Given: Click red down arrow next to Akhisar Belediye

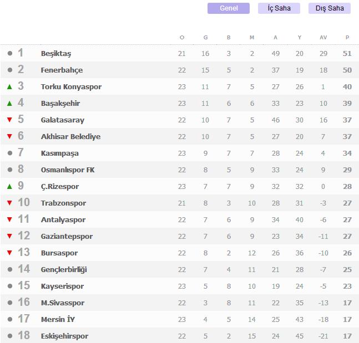Looking at the screenshot, I should [x=9, y=136].
